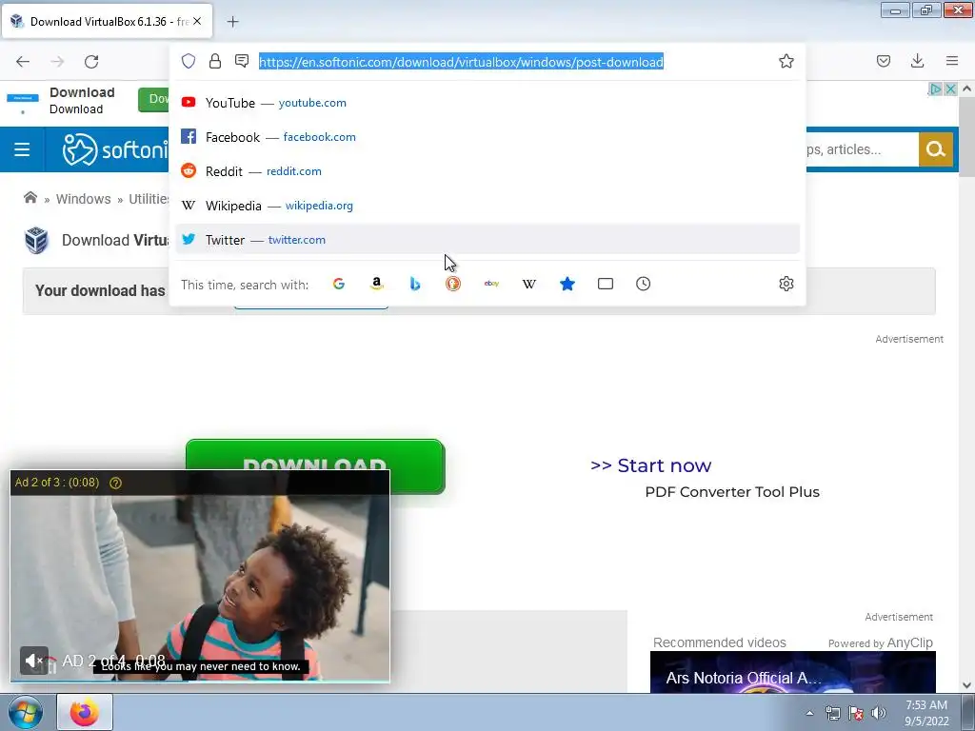Open the volume tray icon
Screen dimensions: 975x731
point(879,713)
